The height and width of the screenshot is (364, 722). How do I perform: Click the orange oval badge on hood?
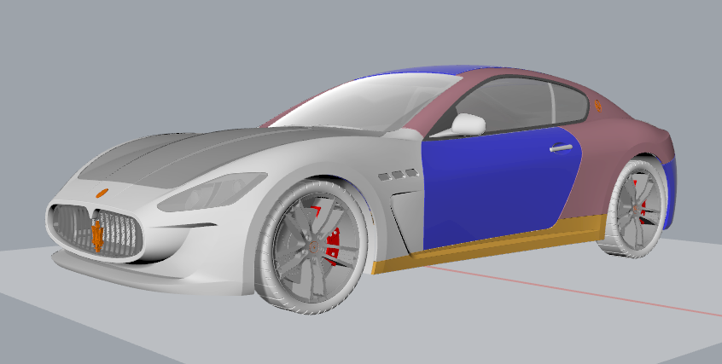pyautogui.click(x=102, y=193)
